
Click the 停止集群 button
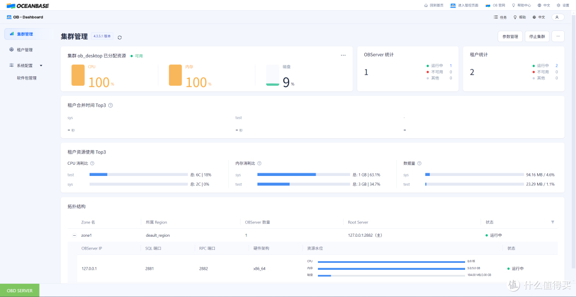pos(537,36)
